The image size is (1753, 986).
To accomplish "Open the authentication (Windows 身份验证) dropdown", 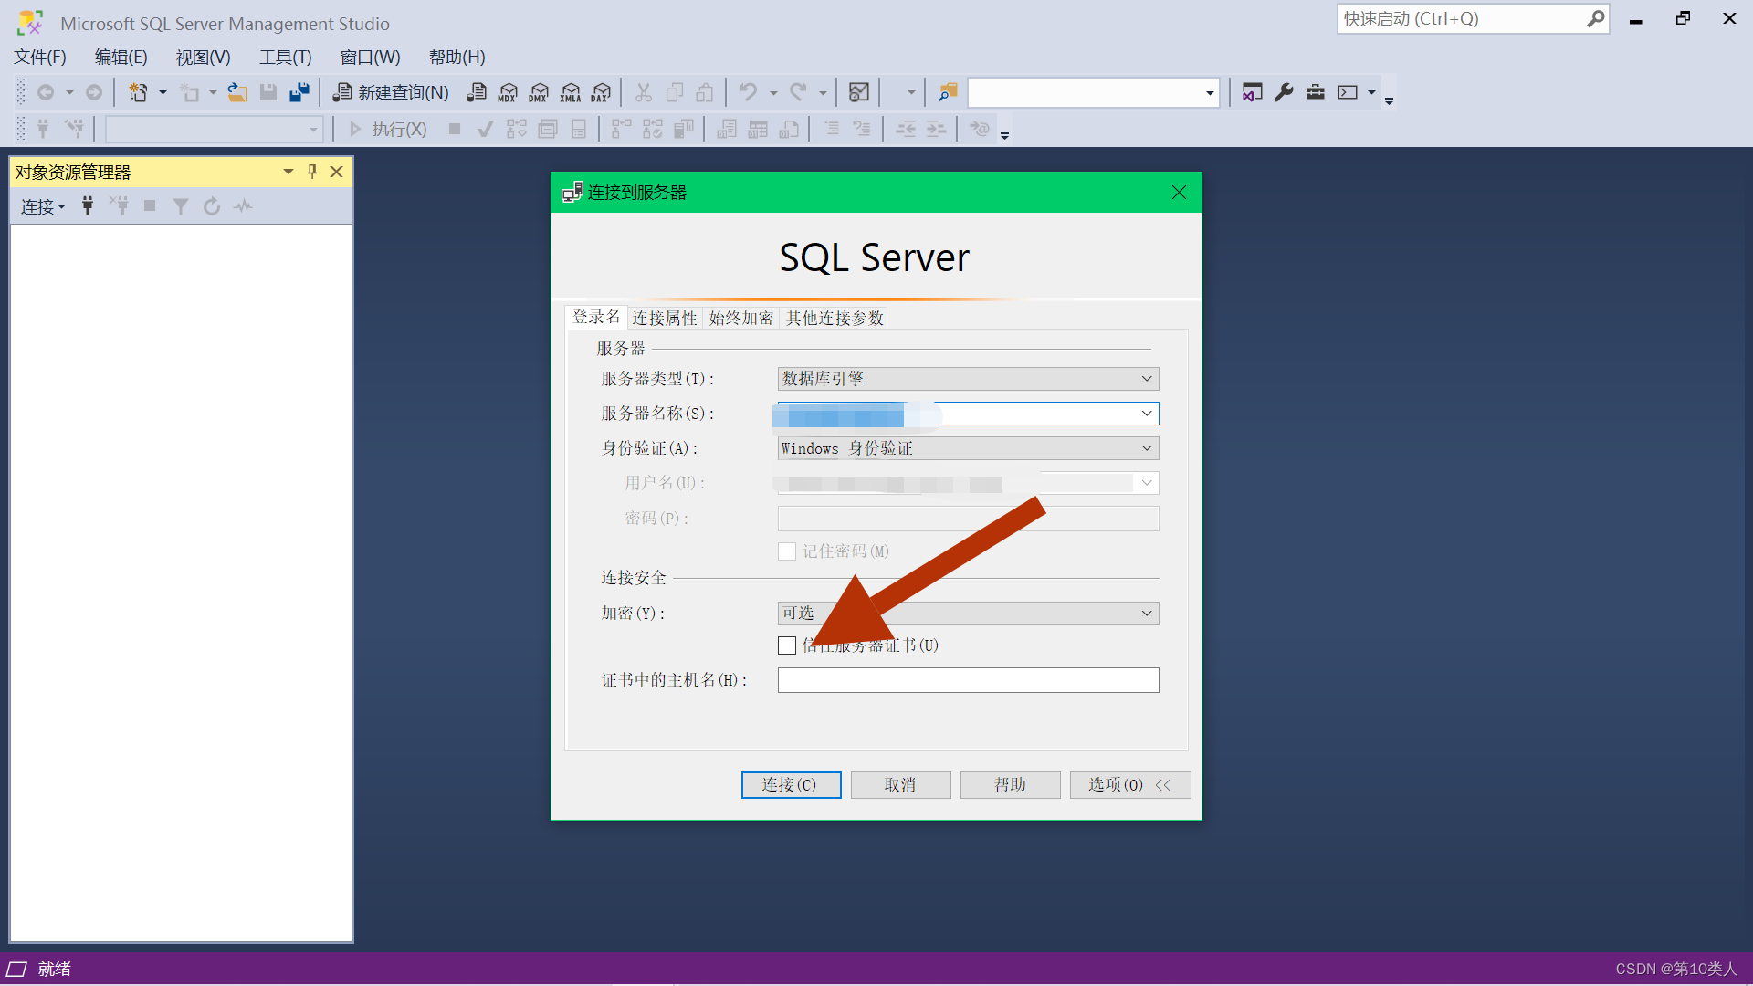I will pos(1147,448).
